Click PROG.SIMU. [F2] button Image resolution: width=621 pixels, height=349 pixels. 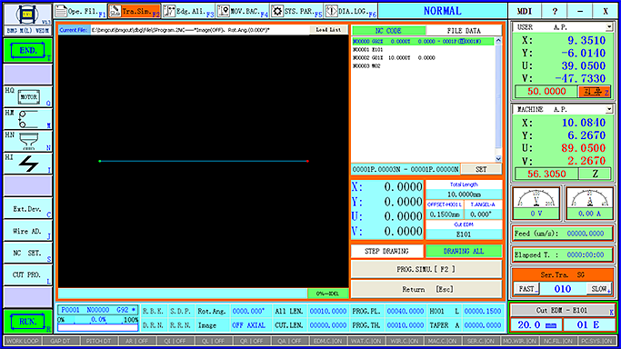point(426,269)
